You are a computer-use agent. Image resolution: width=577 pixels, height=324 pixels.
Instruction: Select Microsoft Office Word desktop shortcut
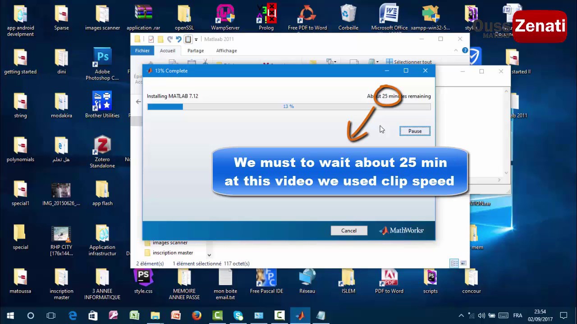click(389, 18)
